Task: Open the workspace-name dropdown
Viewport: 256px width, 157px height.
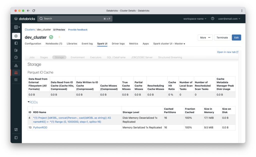Action: [x=195, y=18]
